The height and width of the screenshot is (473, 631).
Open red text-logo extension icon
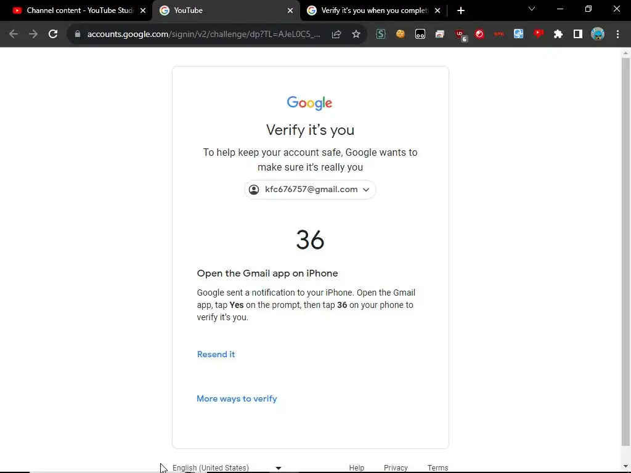499,34
